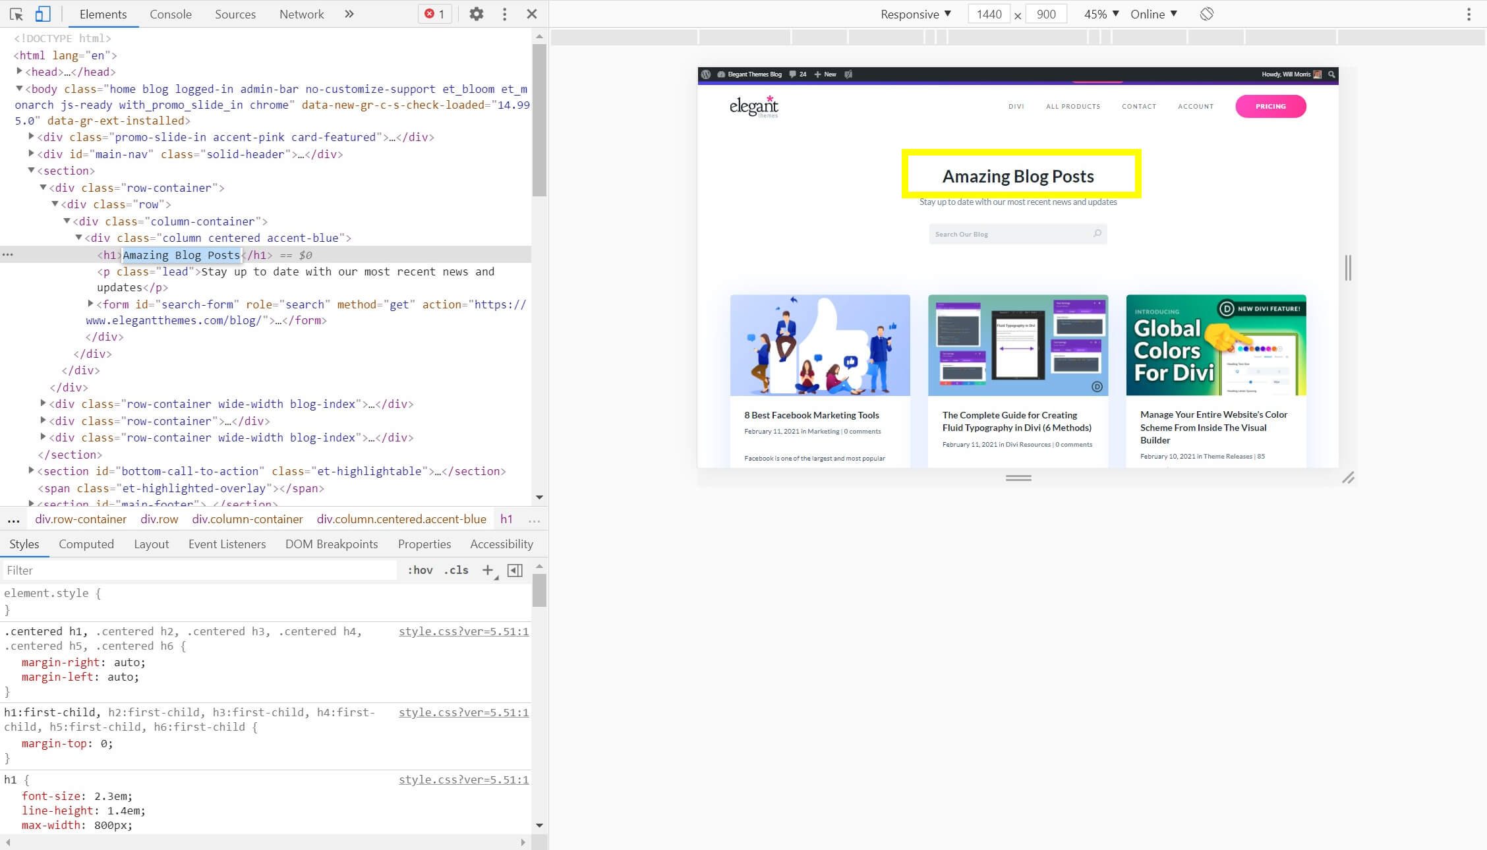Click the pink PRICING button on the page
1487x850 pixels.
point(1271,106)
